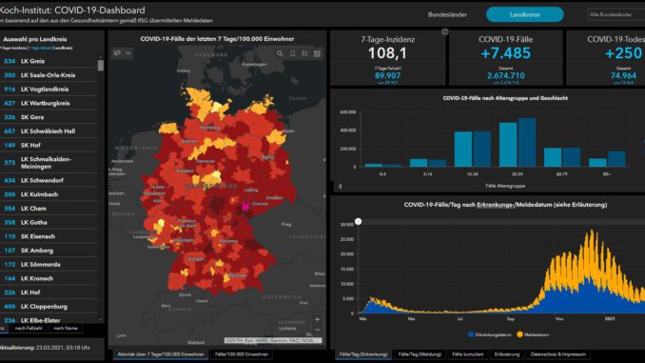The width and height of the screenshot is (645, 363).
Task: Select LK Schmalkalden-Meiningen entry
Action: (x=49, y=163)
